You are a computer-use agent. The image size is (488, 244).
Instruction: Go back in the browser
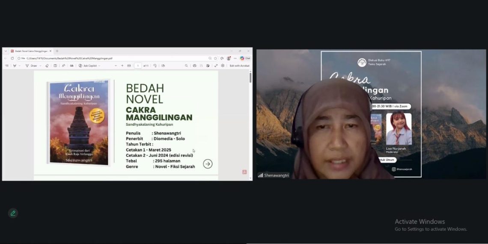tap(5, 58)
